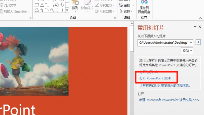
Task: Select the triangle shape in gallery
Action: (42, 5)
